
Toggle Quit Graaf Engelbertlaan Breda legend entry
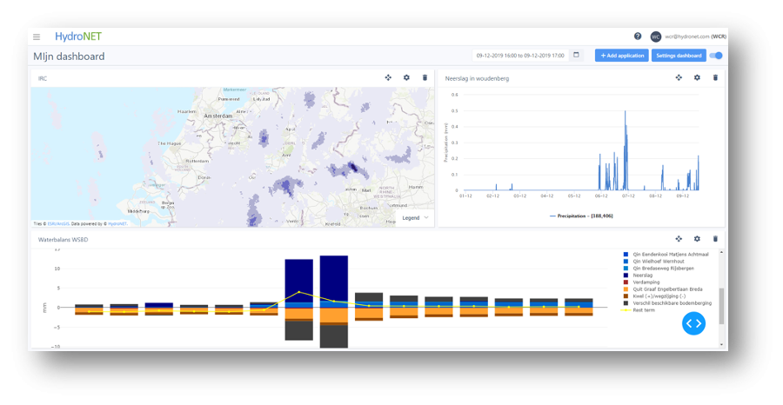pyautogui.click(x=663, y=289)
